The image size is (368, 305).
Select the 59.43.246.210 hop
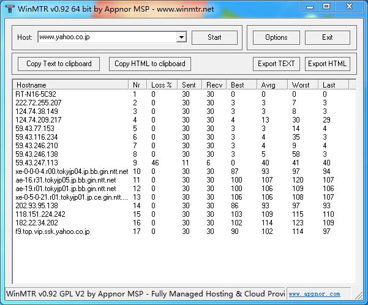click(184, 146)
